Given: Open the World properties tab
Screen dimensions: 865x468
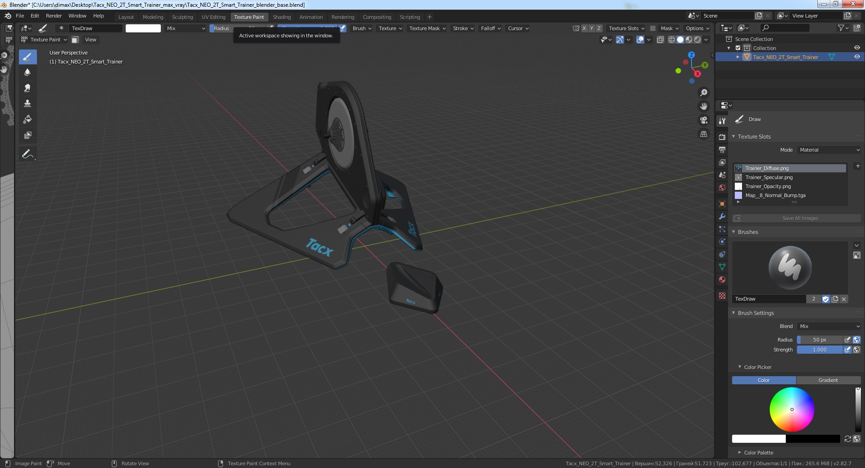Looking at the screenshot, I should (x=722, y=188).
